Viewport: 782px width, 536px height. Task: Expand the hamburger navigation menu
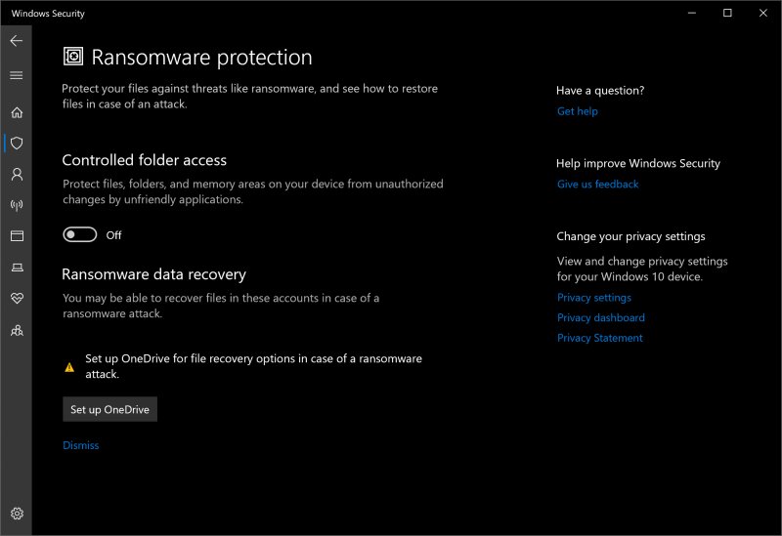[17, 75]
